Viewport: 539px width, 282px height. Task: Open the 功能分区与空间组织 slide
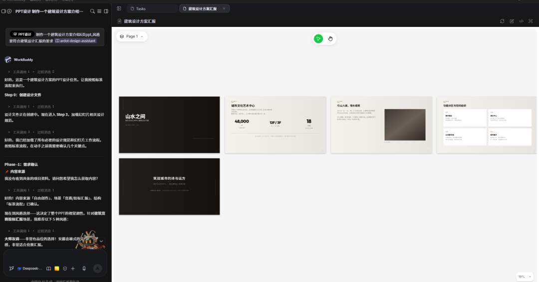pyautogui.click(x=487, y=125)
